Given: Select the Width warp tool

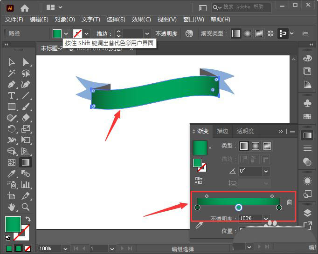Looking at the screenshot, I should coord(12,140).
